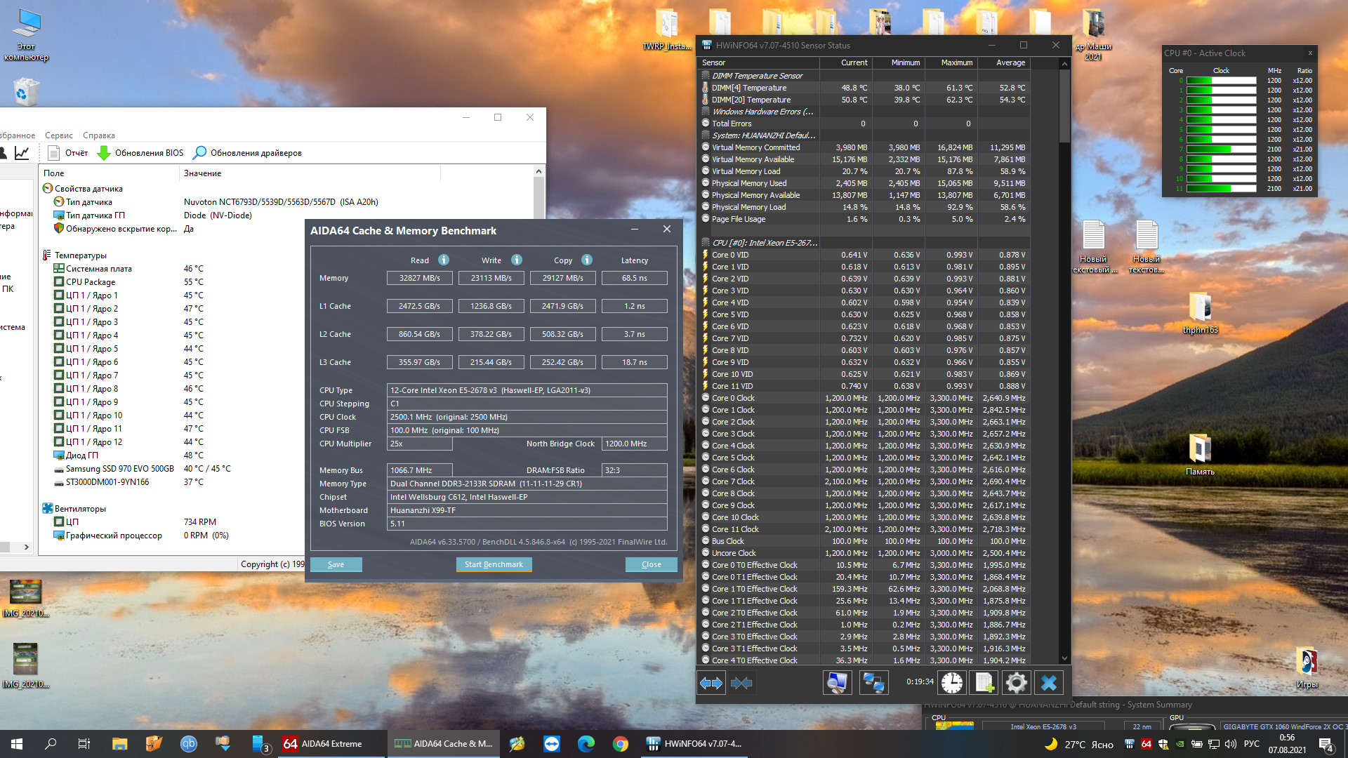The height and width of the screenshot is (758, 1348).
Task: Click AIDA64 sensor list scroll-up arrow
Action: [538, 172]
